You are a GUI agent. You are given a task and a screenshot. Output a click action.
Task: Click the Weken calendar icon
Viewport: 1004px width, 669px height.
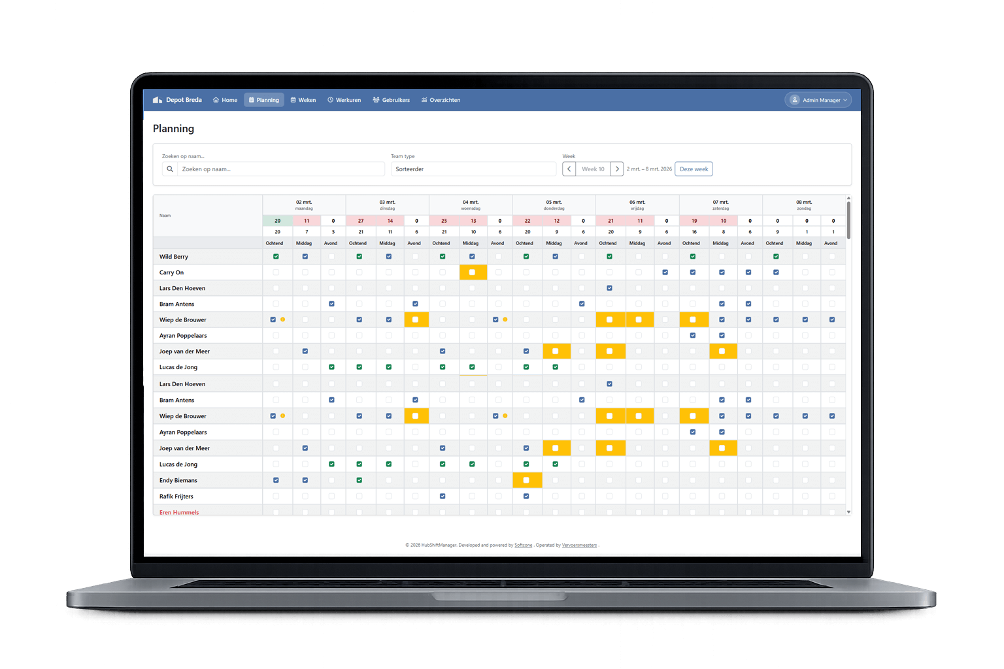(x=293, y=100)
